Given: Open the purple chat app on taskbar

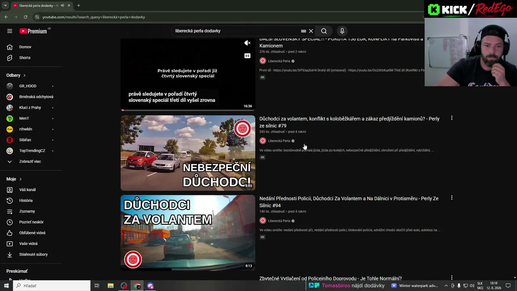Looking at the screenshot, I should (151, 286).
